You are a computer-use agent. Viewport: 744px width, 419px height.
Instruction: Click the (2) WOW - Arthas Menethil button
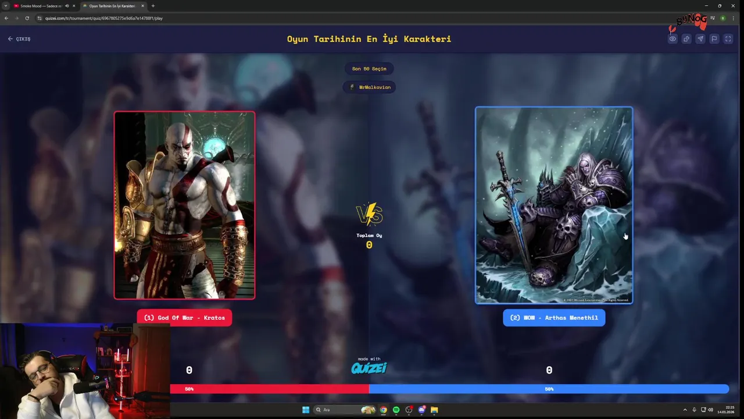click(x=554, y=318)
